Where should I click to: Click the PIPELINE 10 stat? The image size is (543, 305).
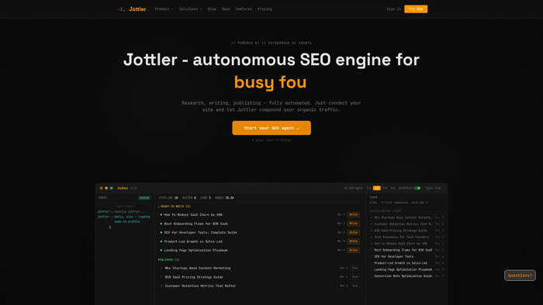click(168, 198)
